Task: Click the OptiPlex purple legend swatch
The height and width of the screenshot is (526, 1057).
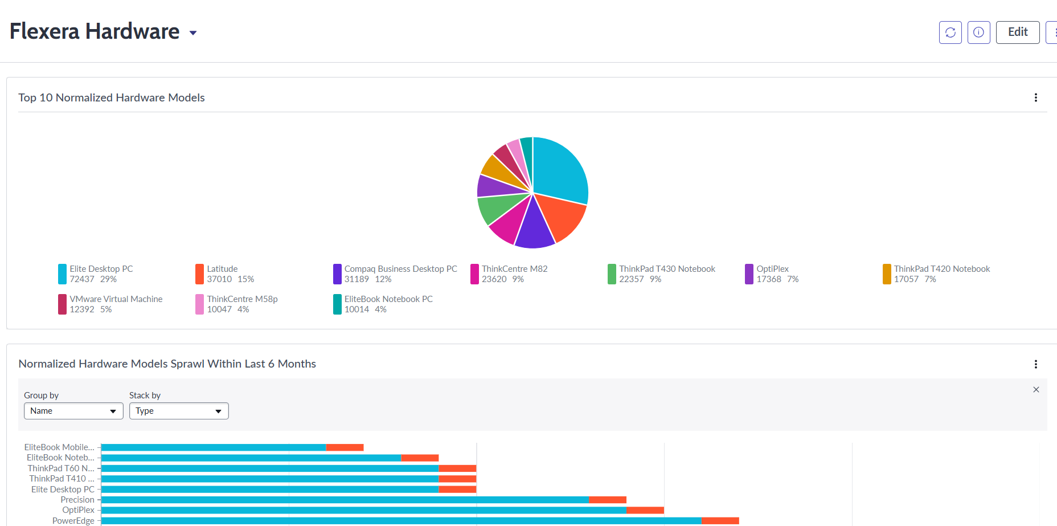Action: 749,274
